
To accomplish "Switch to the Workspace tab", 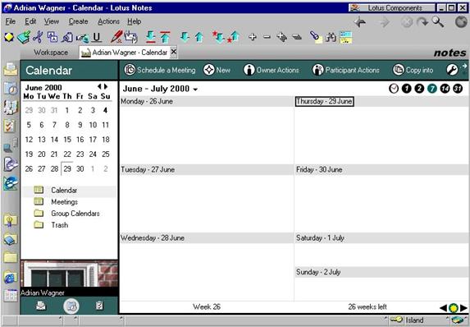I will (51, 53).
